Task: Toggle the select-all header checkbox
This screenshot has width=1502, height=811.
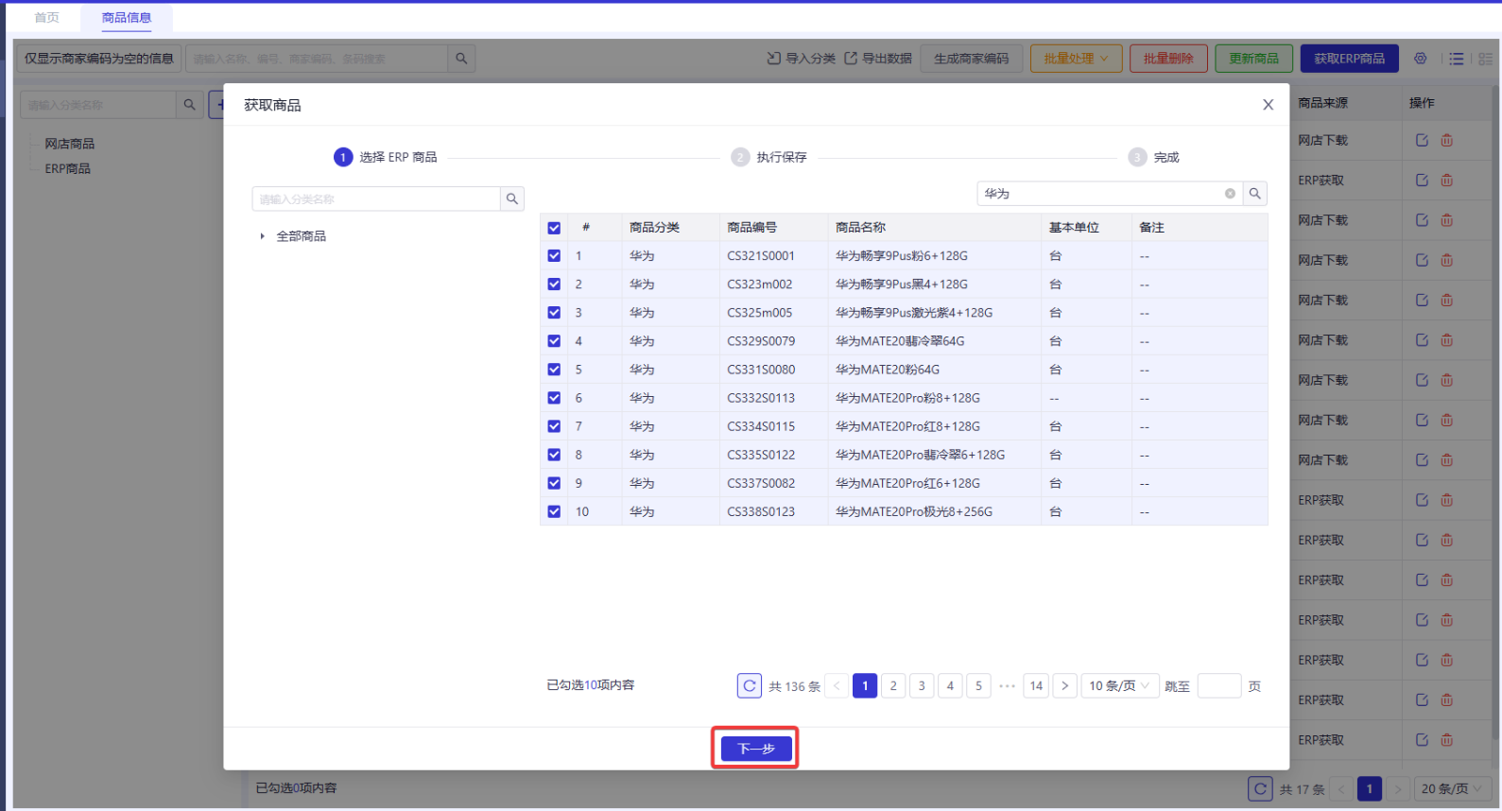Action: point(554,228)
